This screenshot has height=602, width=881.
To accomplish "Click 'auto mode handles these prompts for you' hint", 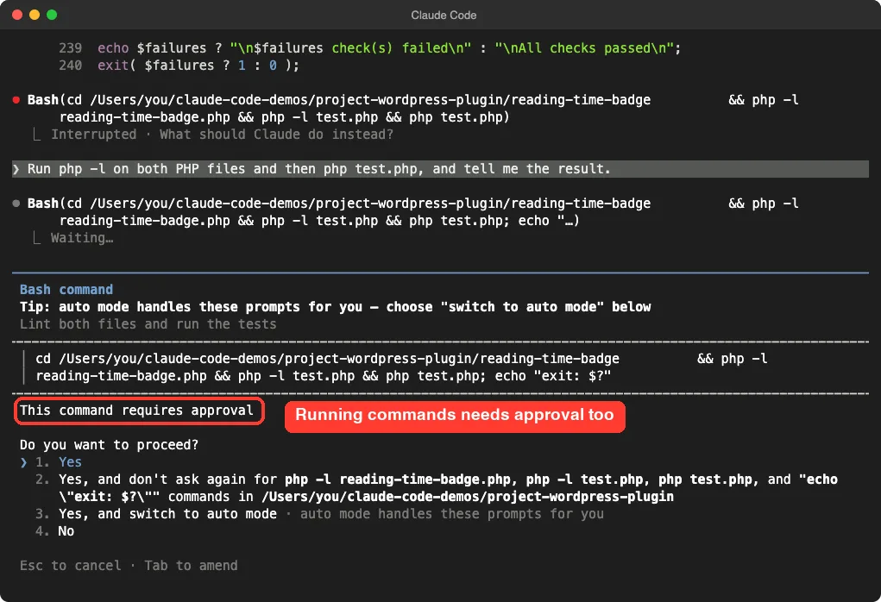I will coord(452,514).
